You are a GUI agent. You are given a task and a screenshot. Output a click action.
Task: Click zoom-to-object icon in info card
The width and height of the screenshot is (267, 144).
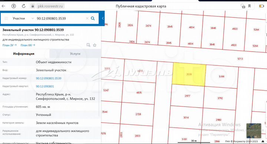88,45
